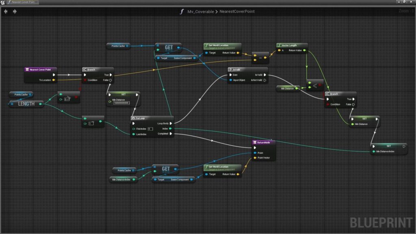Select the less-than comparison node
This screenshot has height=234, width=416.
315,85
